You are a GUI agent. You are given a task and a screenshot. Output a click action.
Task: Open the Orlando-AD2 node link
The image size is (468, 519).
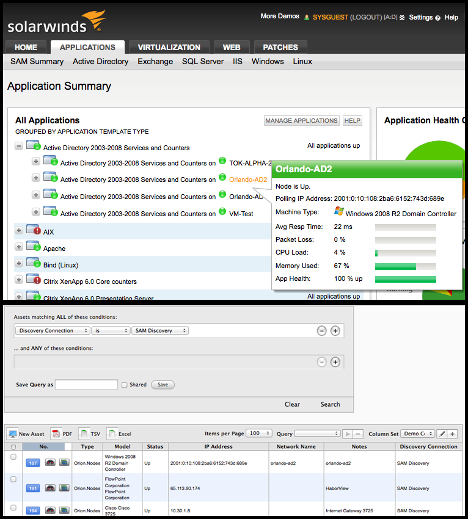pos(248,180)
